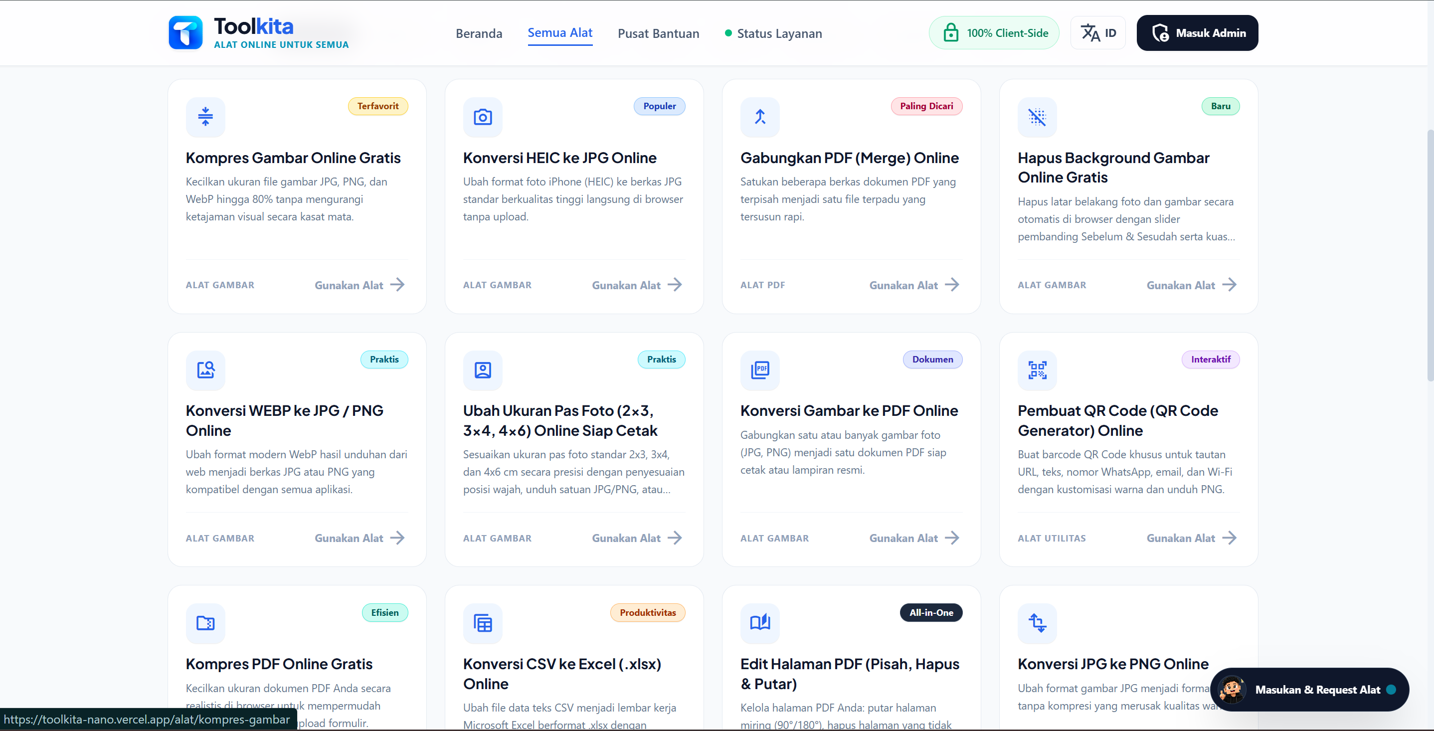Click the Hapus Background icon

click(1037, 117)
